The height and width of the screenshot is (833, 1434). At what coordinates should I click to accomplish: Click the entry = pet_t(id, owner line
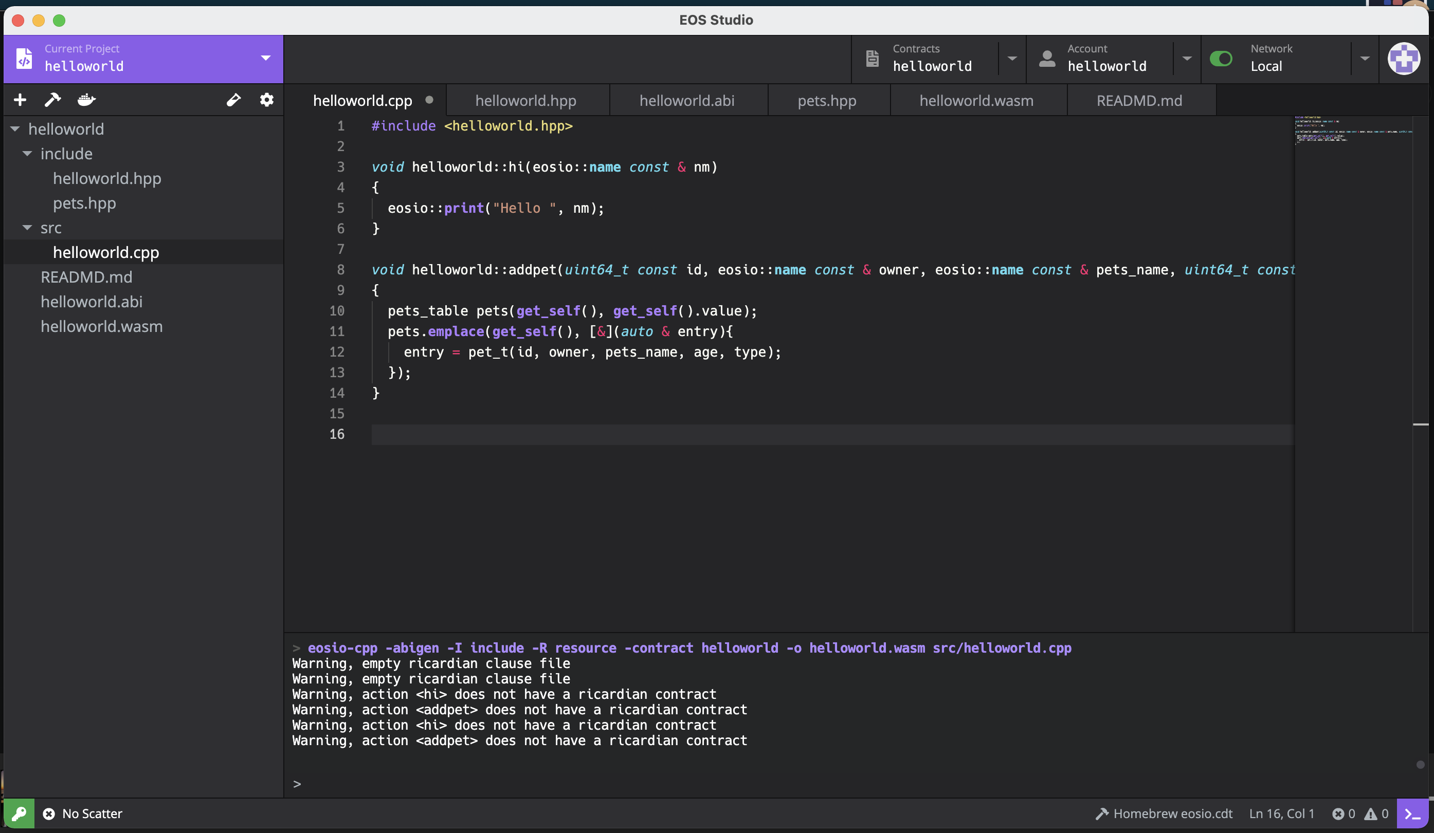(592, 352)
